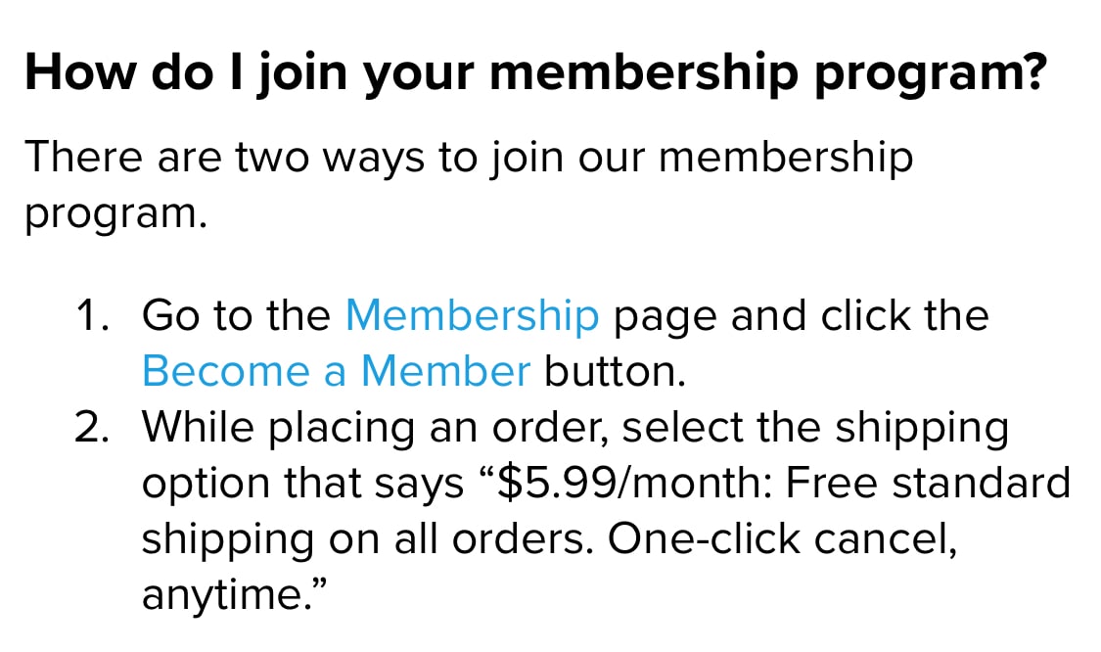Click the word 'program.' under intro line
Image resolution: width=1101 pixels, height=652 pixels.
coord(115,213)
